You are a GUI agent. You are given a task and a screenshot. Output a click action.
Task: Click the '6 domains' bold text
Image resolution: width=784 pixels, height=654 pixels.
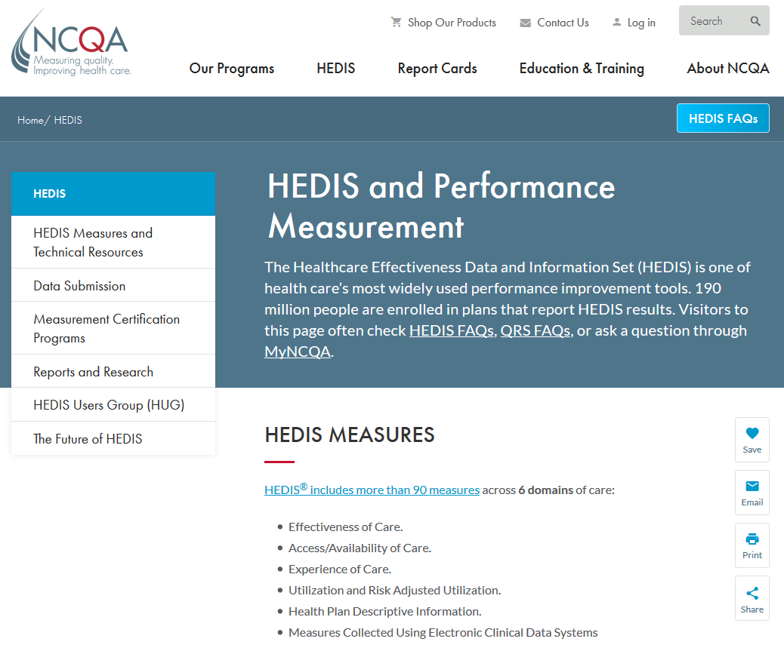(545, 490)
